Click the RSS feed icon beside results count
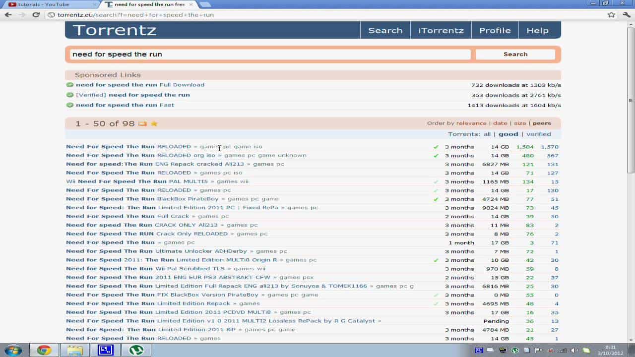635x357 pixels. click(x=142, y=123)
